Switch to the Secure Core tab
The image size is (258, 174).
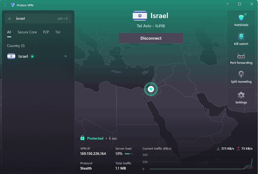click(x=27, y=32)
